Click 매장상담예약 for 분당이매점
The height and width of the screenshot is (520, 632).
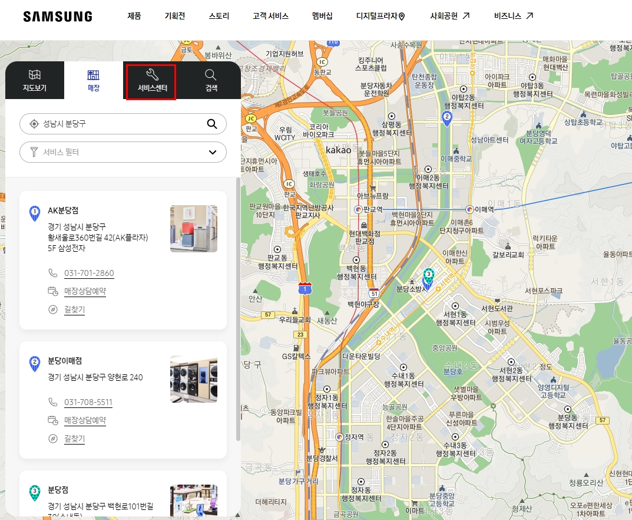[x=85, y=420]
